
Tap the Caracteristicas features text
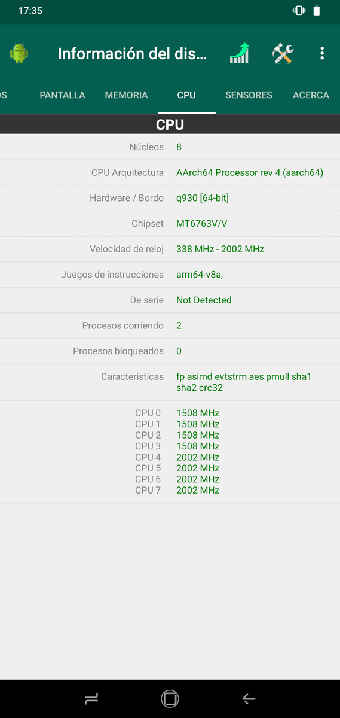(244, 382)
